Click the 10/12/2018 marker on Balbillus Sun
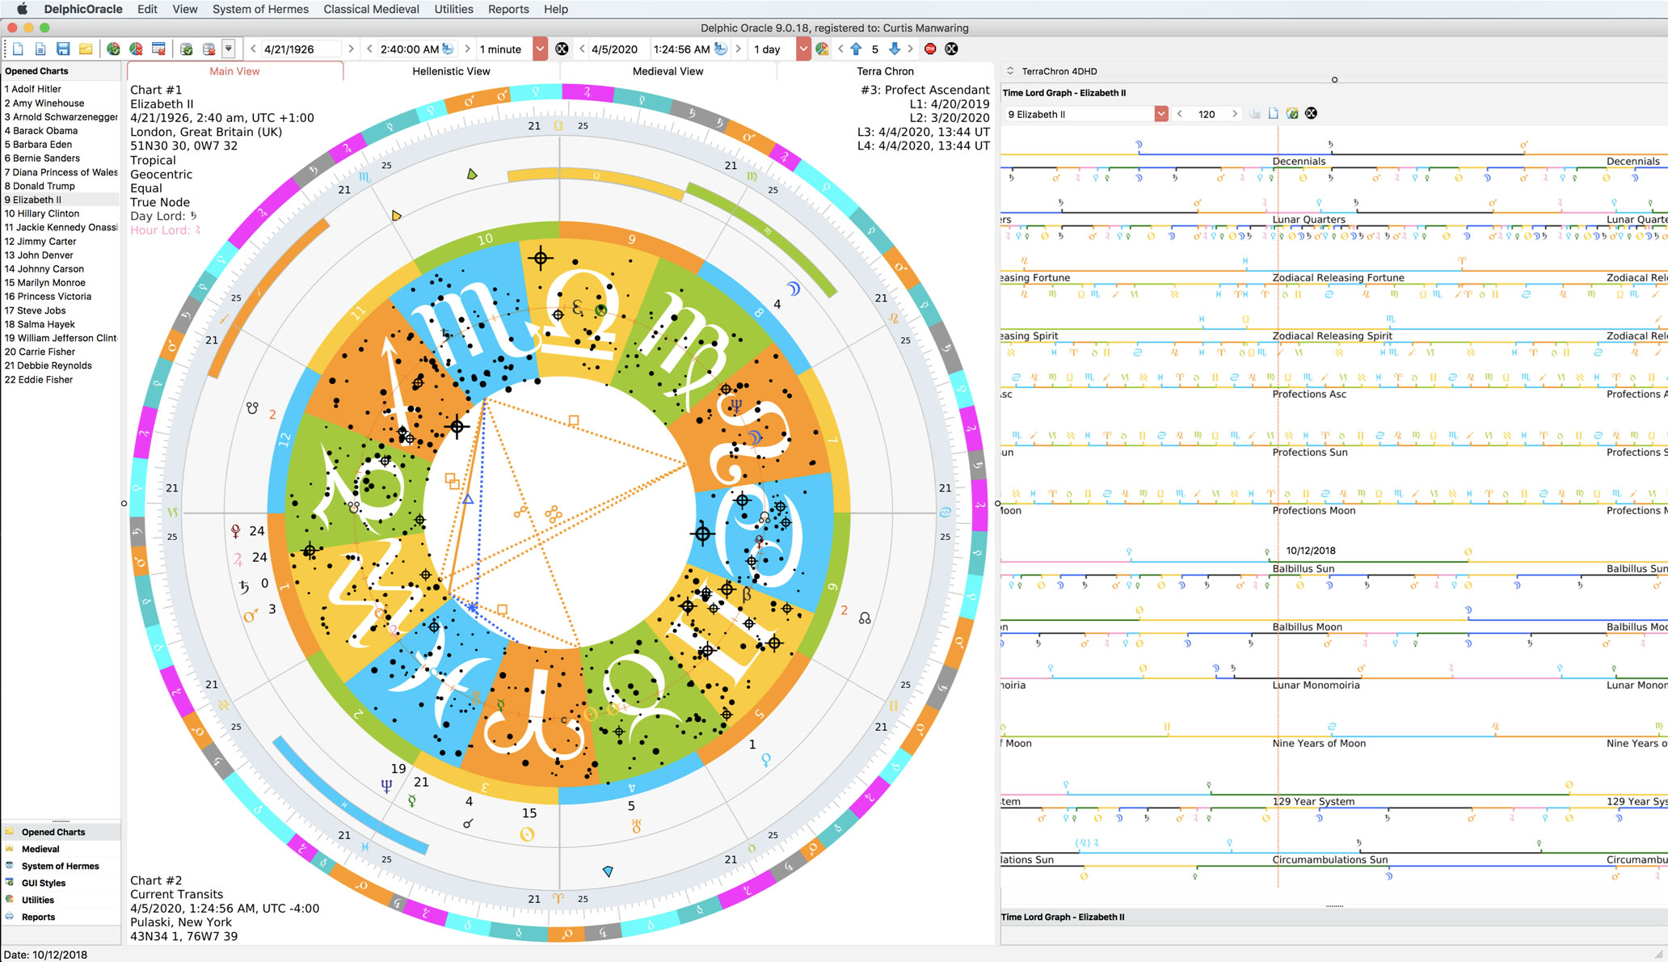1668x962 pixels. pos(1311,551)
